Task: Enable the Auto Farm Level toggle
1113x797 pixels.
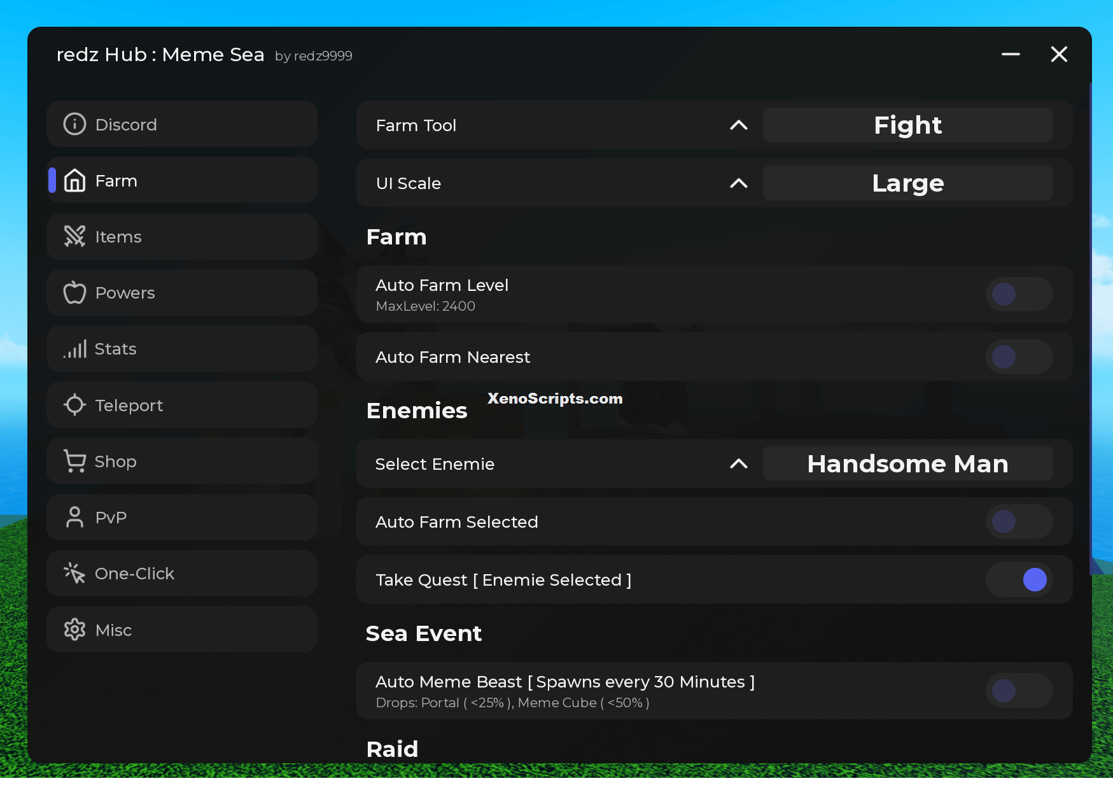Action: [1019, 294]
